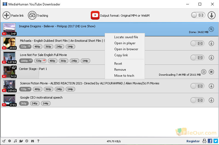Select Move to trash in context menu
This screenshot has width=219, height=145.
tap(124, 75)
